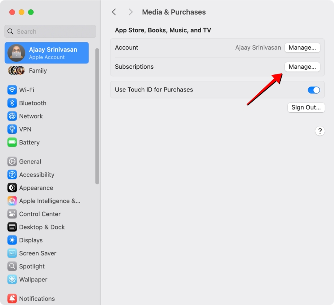Click the Account row label

click(126, 48)
